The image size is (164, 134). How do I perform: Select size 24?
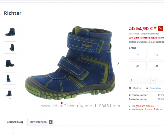coord(138,66)
